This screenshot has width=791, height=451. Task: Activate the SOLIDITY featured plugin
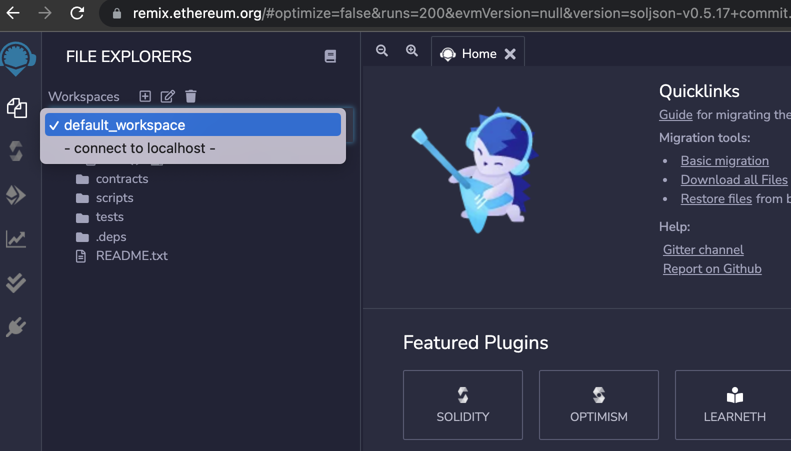coord(463,405)
